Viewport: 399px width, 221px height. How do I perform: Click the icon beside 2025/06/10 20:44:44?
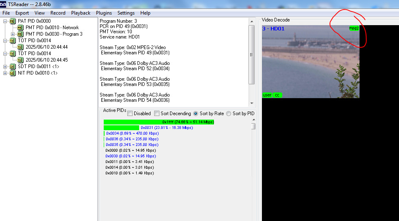(x=20, y=47)
